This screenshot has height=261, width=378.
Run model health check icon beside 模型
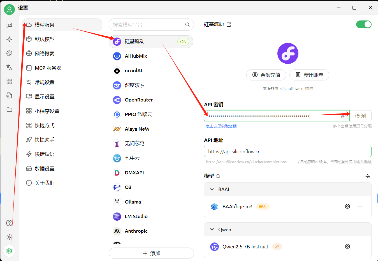coord(367,176)
